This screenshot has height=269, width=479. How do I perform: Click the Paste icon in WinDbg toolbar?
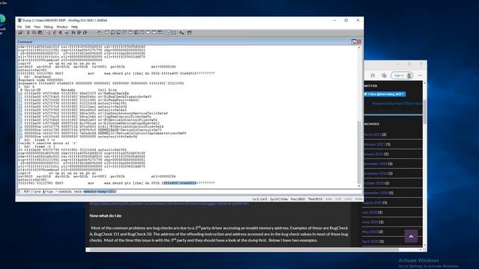point(40,33)
